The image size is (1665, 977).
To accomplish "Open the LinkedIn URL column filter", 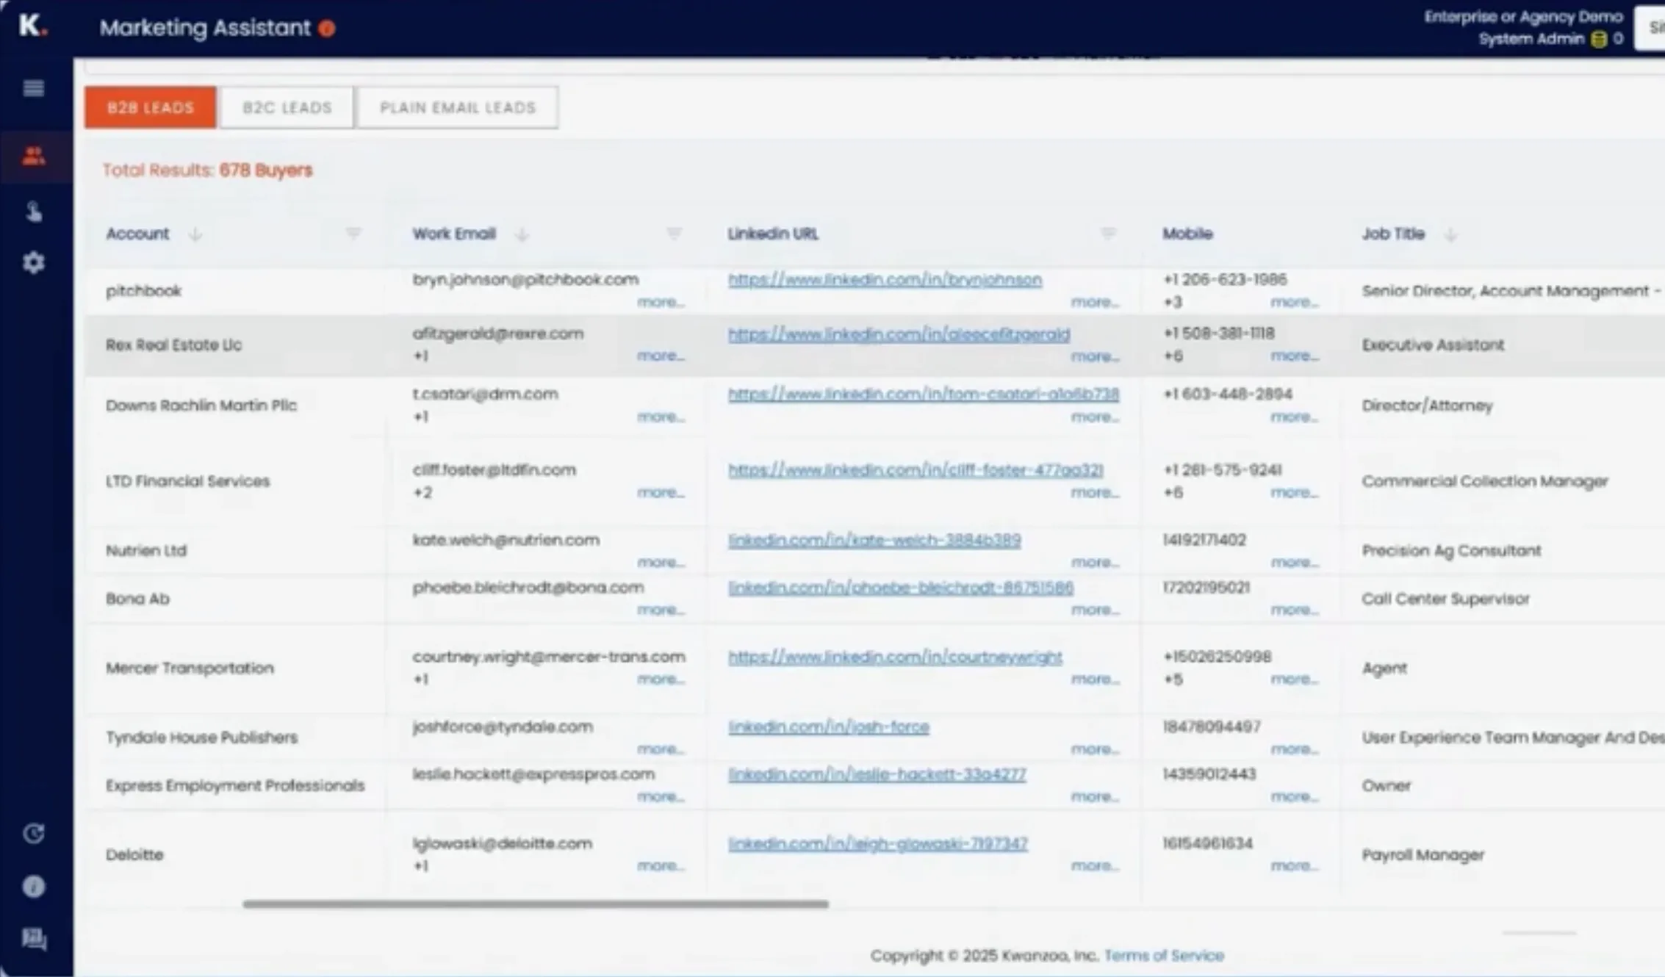I will pos(1108,234).
